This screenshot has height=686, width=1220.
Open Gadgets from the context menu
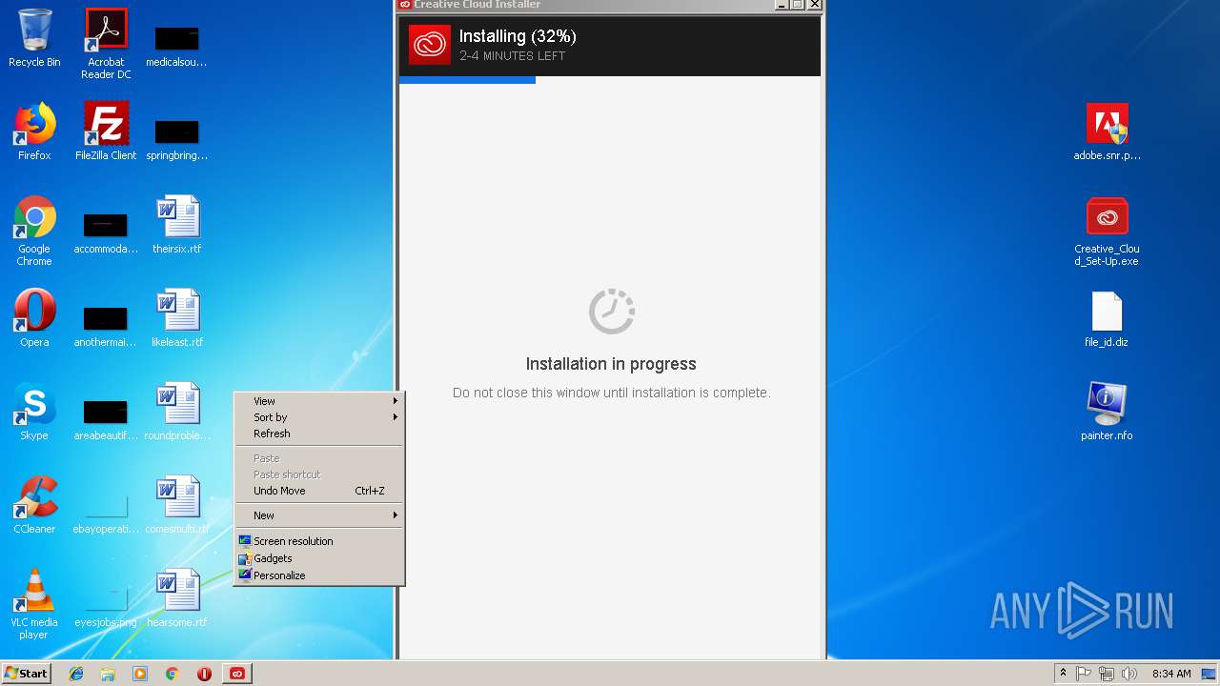click(x=319, y=558)
